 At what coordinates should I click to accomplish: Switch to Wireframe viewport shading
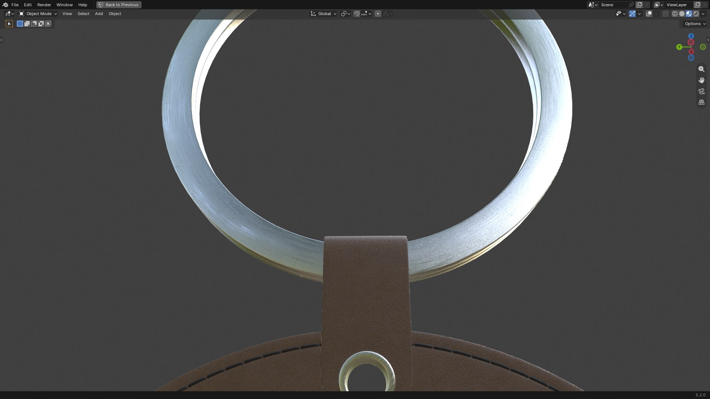[x=674, y=14]
